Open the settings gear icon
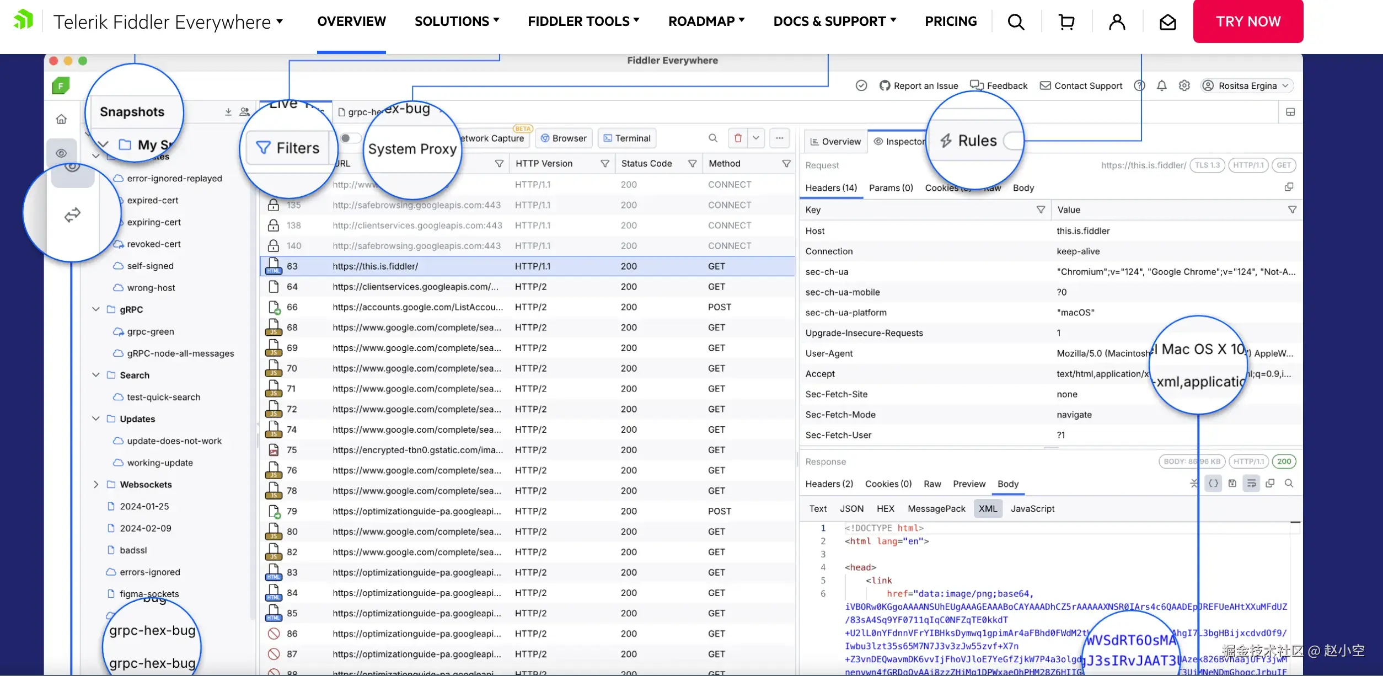 (x=1184, y=85)
